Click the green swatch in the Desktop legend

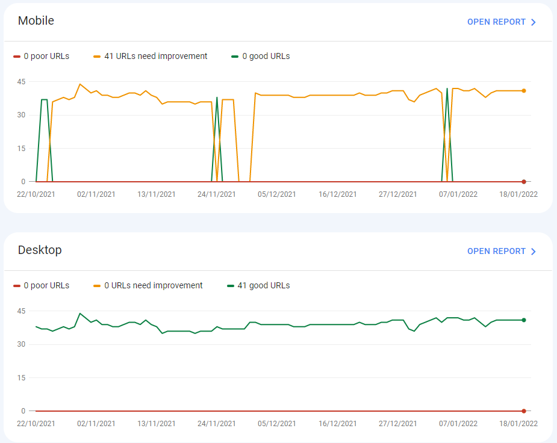click(231, 286)
